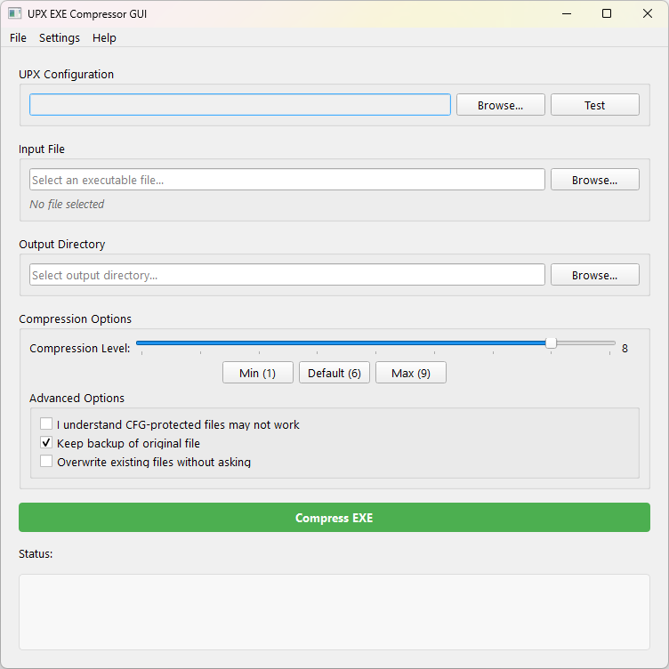This screenshot has width=669, height=669.
Task: Open the File menu
Action: [x=18, y=38]
